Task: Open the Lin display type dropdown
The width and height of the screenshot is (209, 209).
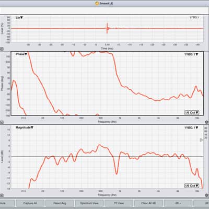Action: (19, 18)
